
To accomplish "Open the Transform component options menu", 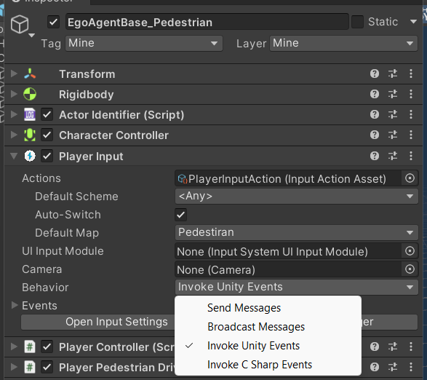I will coord(411,74).
